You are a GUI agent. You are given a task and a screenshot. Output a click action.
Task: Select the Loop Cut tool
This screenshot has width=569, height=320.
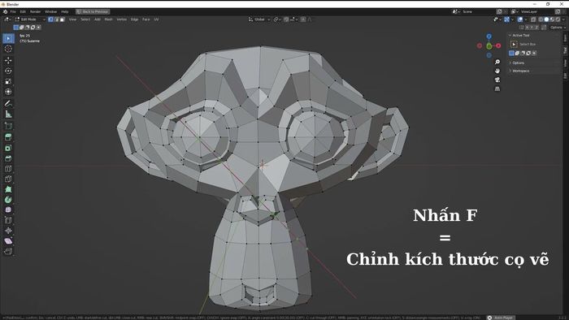pyautogui.click(x=8, y=168)
